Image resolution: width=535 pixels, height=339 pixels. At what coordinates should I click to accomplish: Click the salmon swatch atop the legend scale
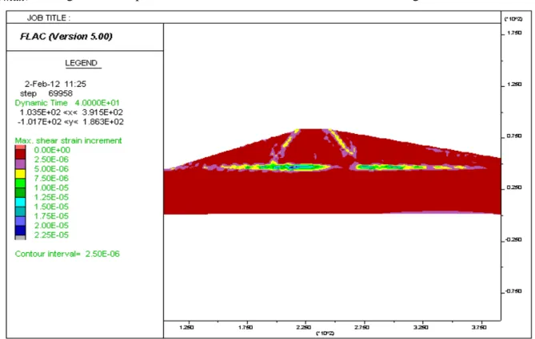point(20,148)
